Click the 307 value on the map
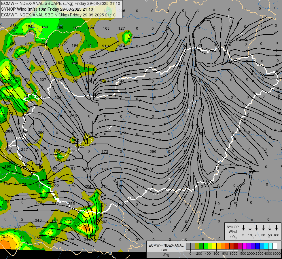Viewport: 282px width, 259px height. (43, 79)
